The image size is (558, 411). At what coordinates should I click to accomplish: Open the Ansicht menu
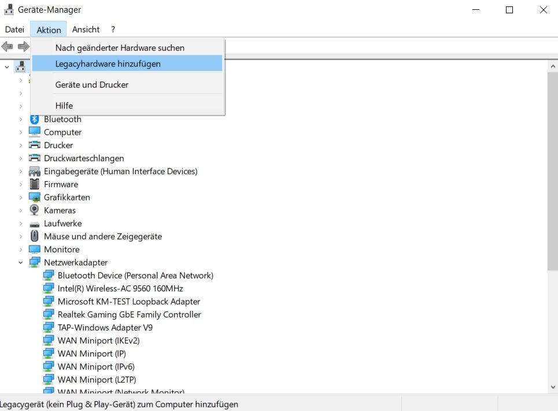click(86, 30)
